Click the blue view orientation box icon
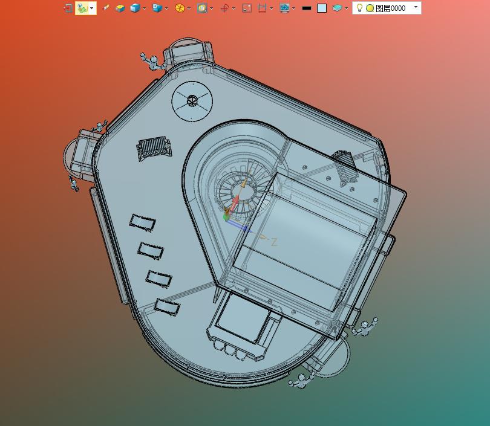Viewport: 490px width, 426px height. click(157, 8)
